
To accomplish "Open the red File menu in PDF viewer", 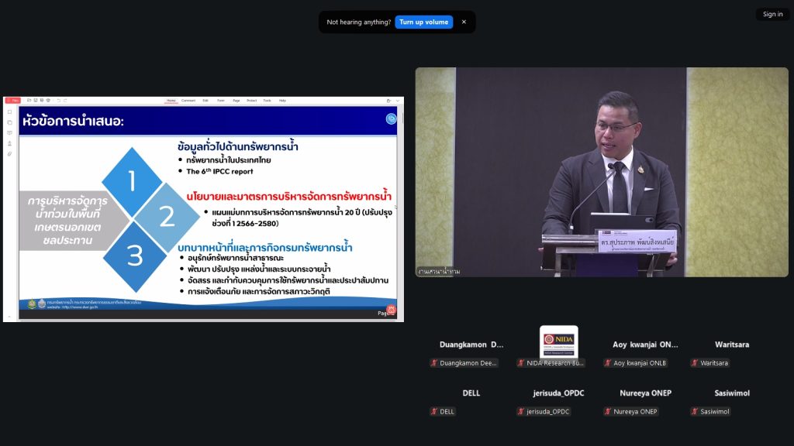I will [x=12, y=100].
